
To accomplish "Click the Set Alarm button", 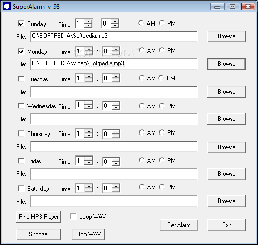I will (179, 225).
